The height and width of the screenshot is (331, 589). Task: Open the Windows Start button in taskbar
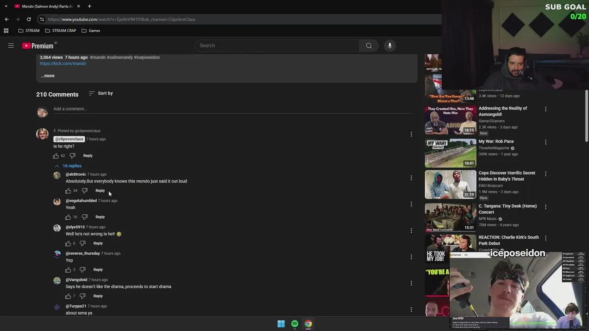pyautogui.click(x=281, y=324)
